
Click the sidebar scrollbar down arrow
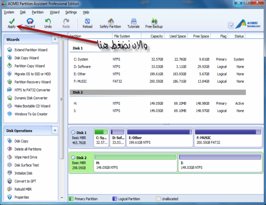pos(62,198)
